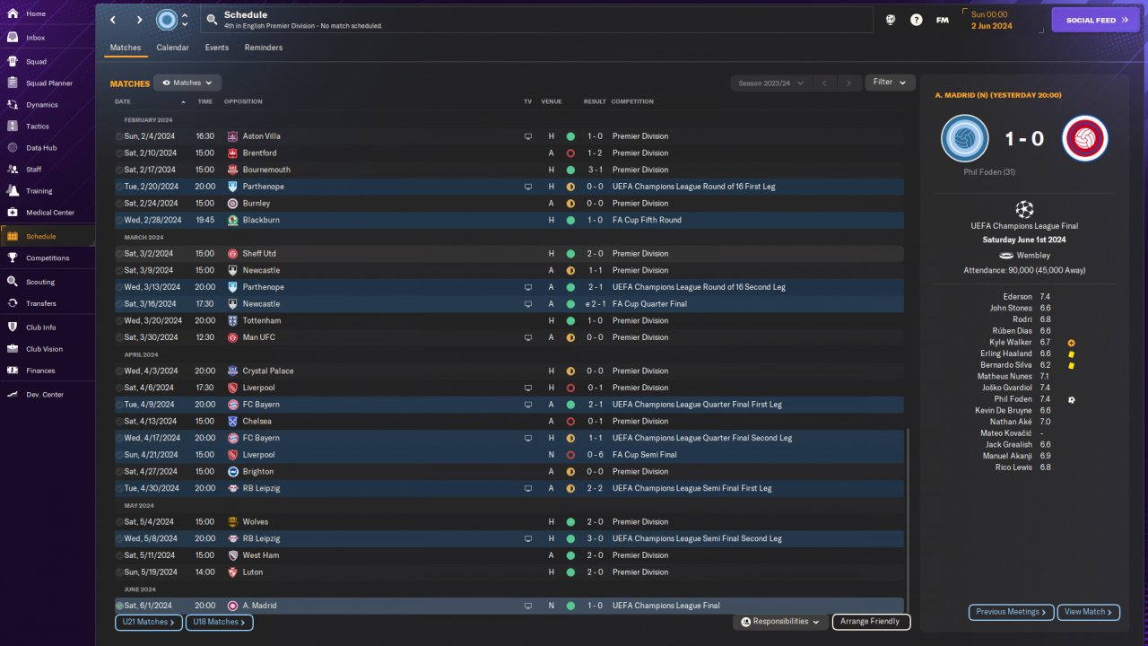Expand the Matches view dropdown
This screenshot has width=1148, height=646.
(x=187, y=83)
